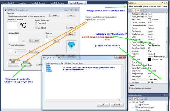This screenshot has height=111, width=170.
Task: Toggle CheckBox3 on the form
Action: pyautogui.click(x=36, y=28)
